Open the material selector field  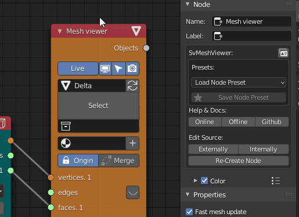[92, 143]
